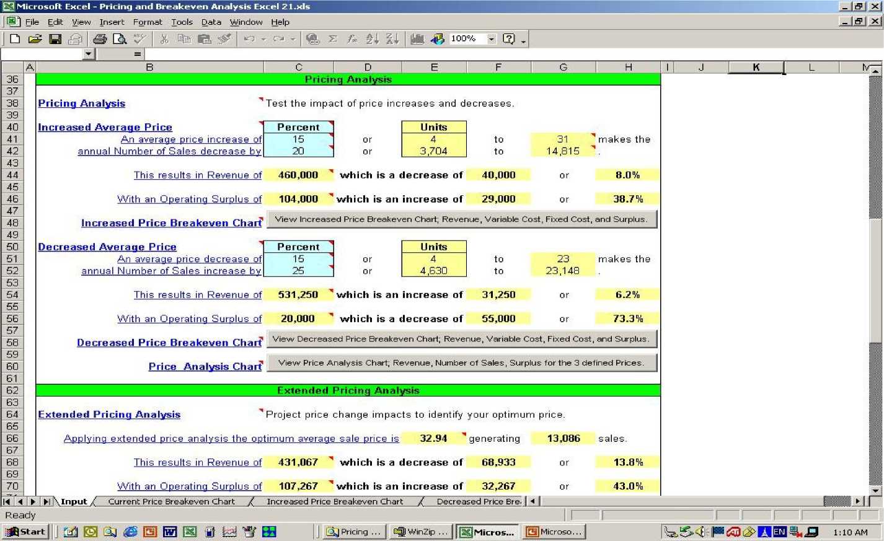Click the Word quick launch icon

[x=170, y=532]
